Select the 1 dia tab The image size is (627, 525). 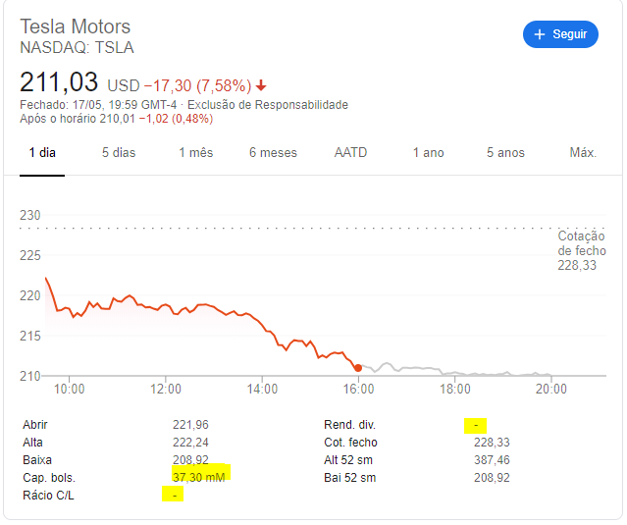click(42, 153)
